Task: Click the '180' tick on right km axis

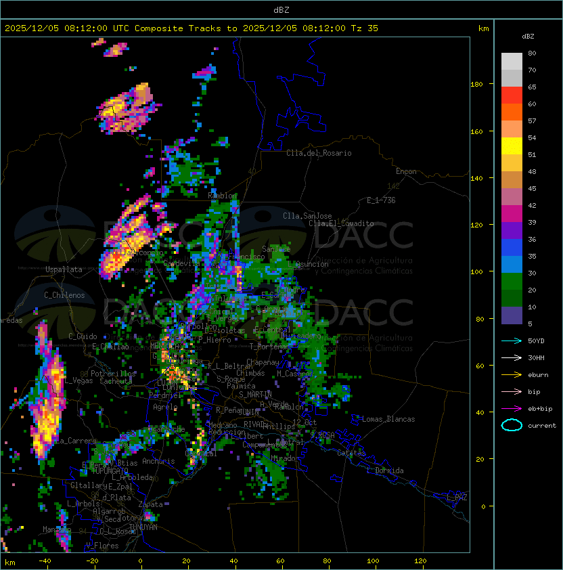Action: pyautogui.click(x=476, y=85)
